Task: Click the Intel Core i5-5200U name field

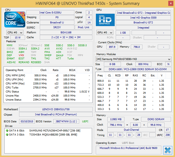Action: pyautogui.click(x=50, y=12)
